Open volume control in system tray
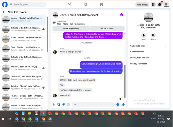Viewport: 173px width, 127px height. (154, 119)
